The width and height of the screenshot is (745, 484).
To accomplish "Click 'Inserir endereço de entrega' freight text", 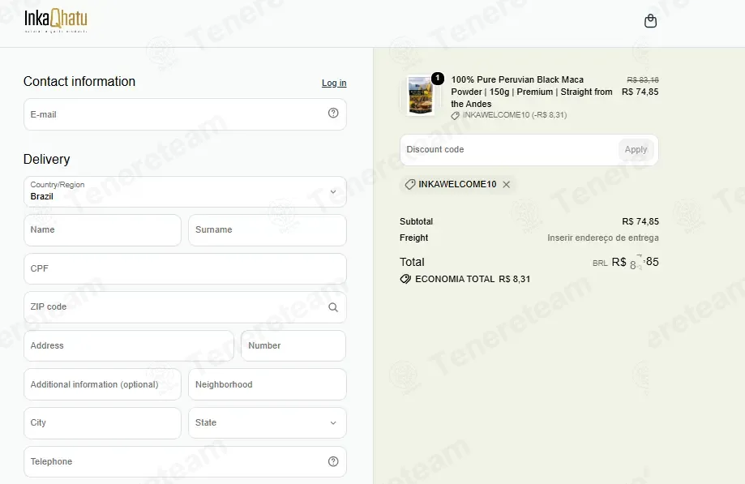I will (x=603, y=238).
